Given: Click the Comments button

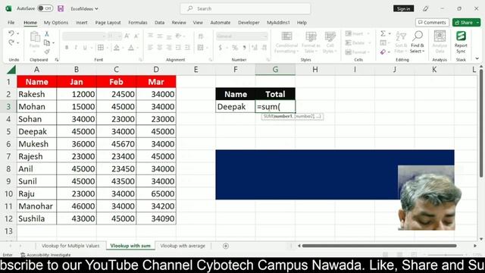Looking at the screenshot, I should 432,23.
